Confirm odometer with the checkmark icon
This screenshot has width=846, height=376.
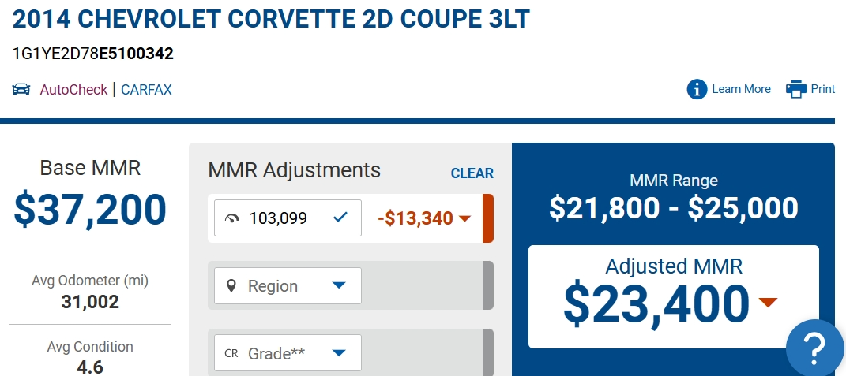340,218
